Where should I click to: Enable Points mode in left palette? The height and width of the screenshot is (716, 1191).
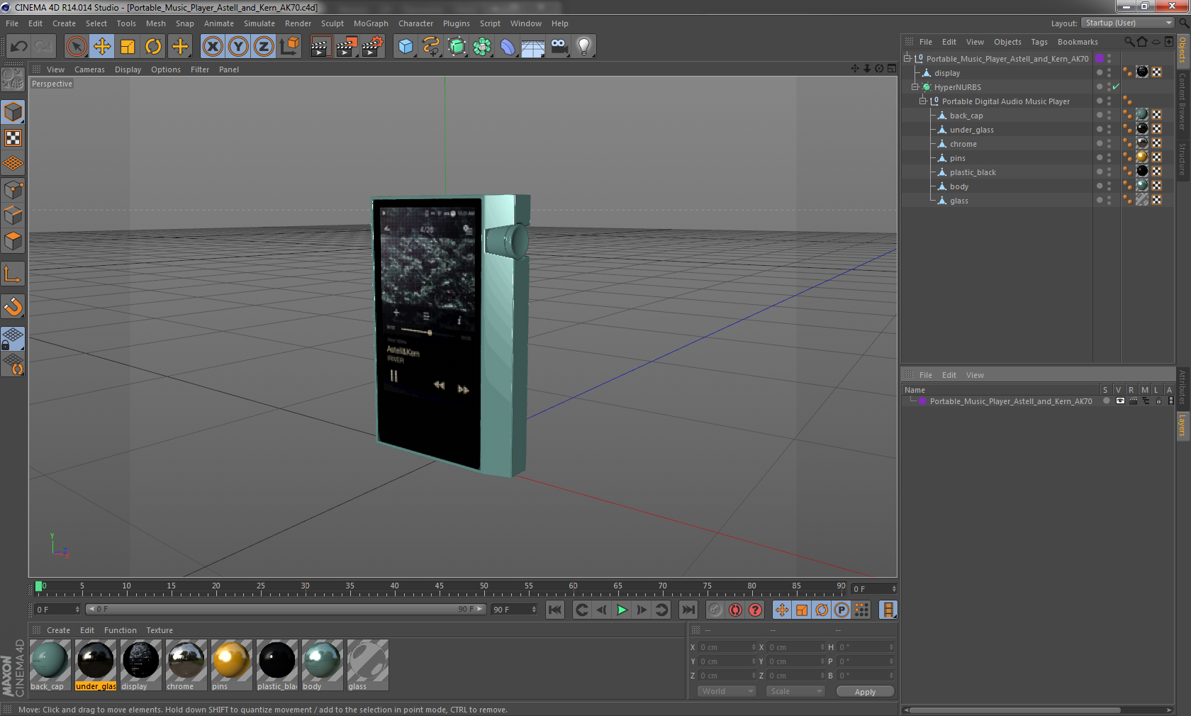13,189
